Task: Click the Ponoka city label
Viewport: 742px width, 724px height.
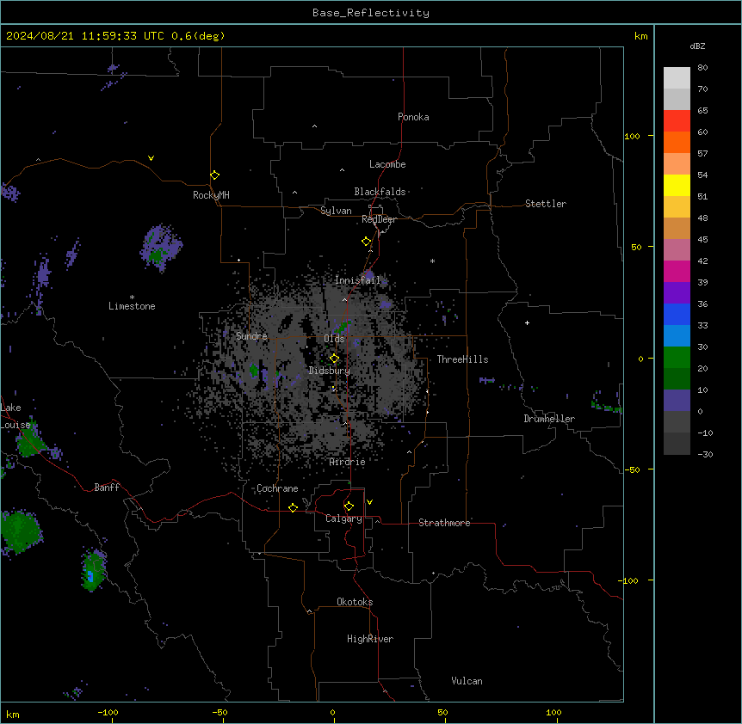Action: 413,117
